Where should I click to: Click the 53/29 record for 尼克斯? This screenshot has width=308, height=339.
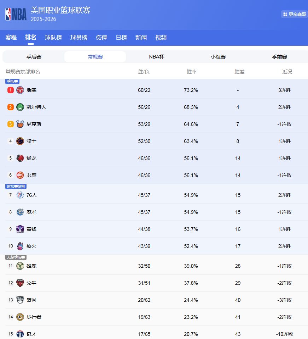144,124
